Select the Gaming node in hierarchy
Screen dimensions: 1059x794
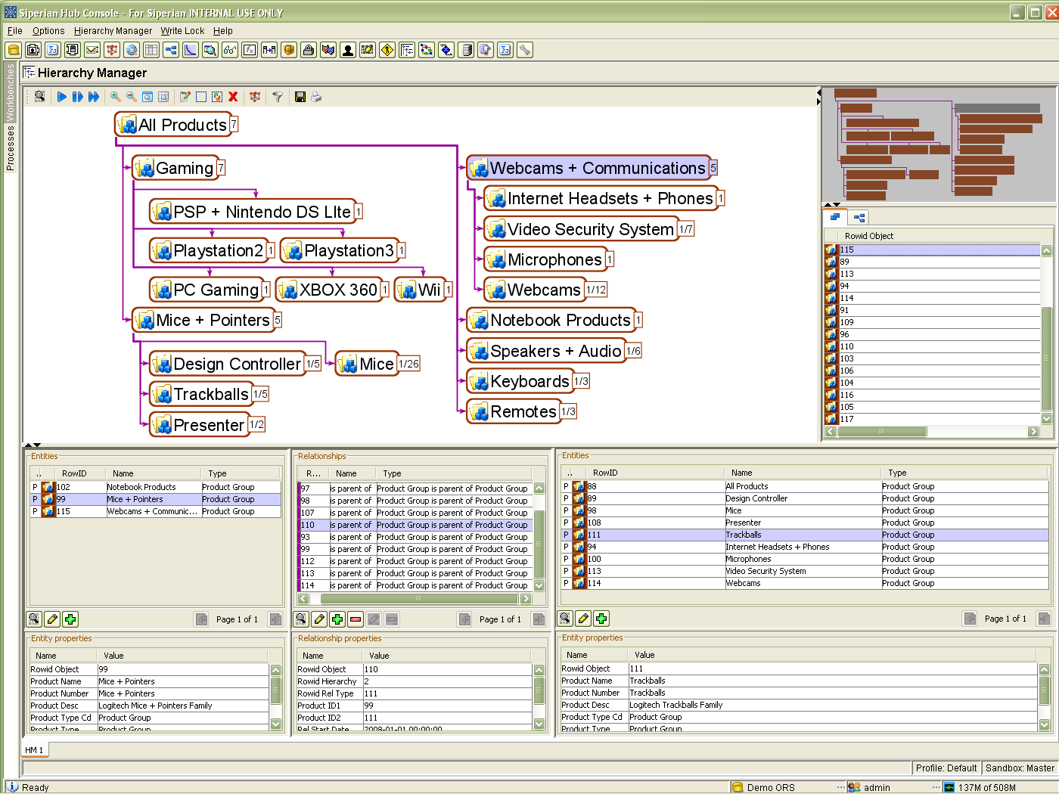click(x=175, y=168)
